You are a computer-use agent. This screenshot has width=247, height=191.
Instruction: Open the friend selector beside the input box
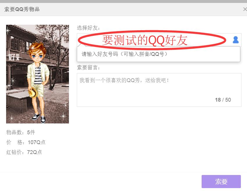[x=236, y=40]
